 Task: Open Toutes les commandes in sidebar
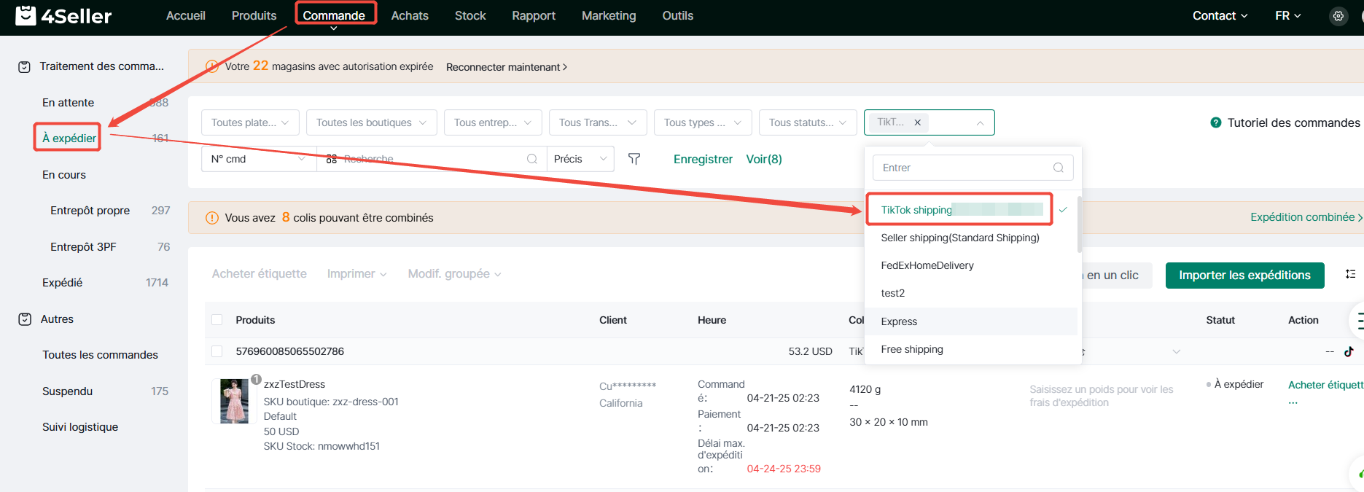click(100, 355)
